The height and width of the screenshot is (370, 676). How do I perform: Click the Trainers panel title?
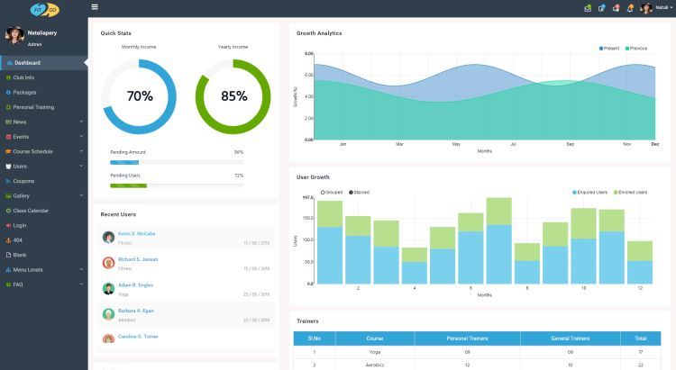pos(307,321)
